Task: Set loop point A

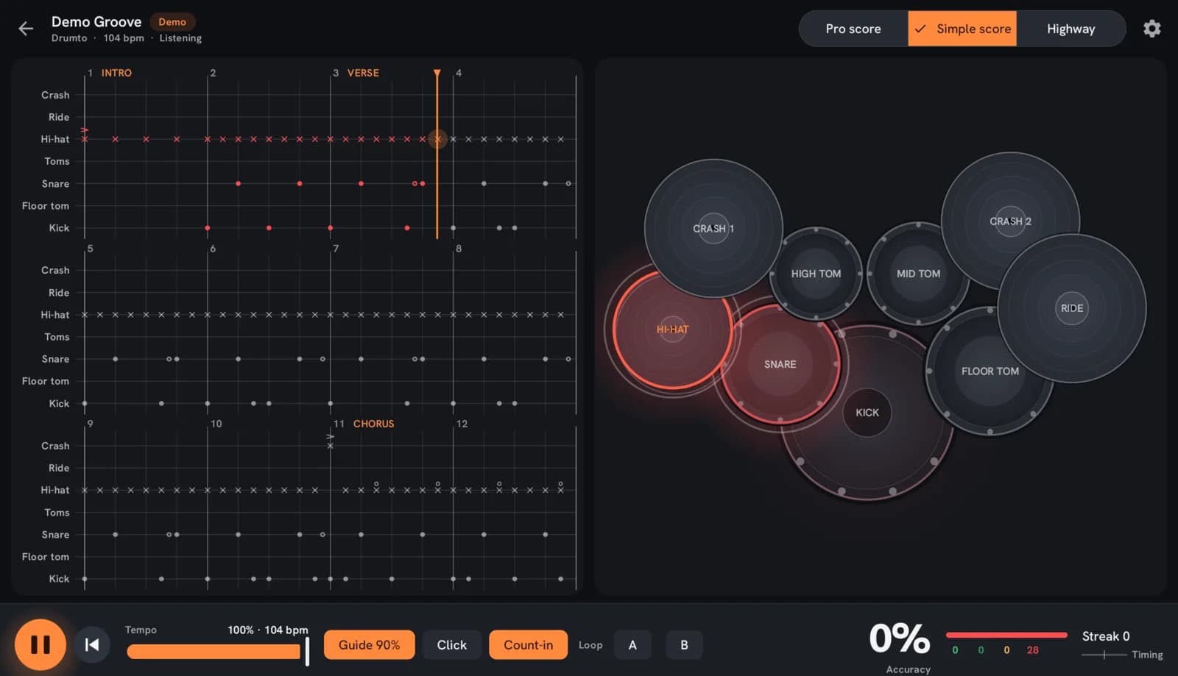Action: [632, 644]
